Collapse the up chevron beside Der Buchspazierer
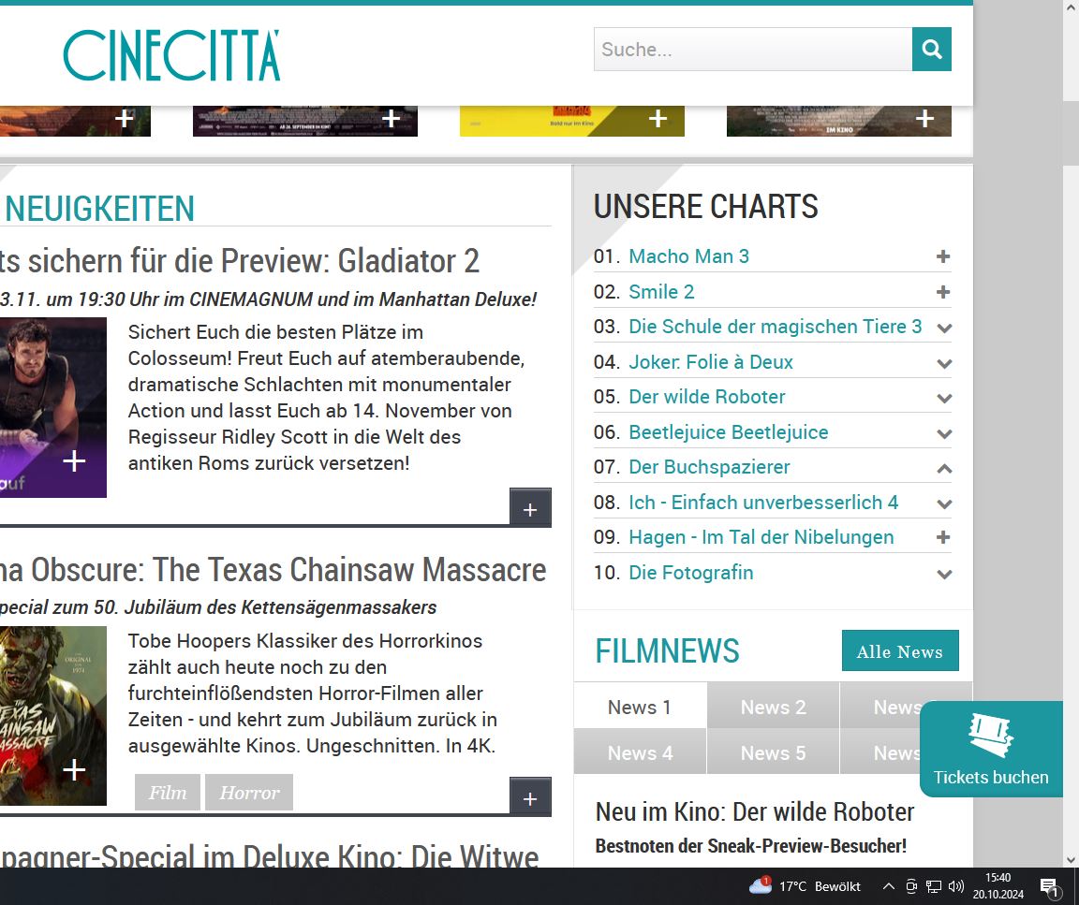Viewport: 1079px width, 905px height. click(944, 468)
